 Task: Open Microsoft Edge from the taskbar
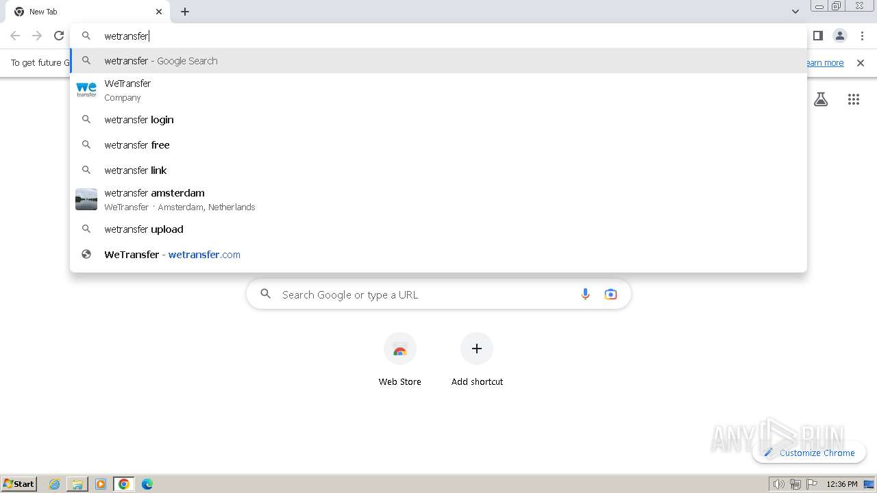pos(147,484)
